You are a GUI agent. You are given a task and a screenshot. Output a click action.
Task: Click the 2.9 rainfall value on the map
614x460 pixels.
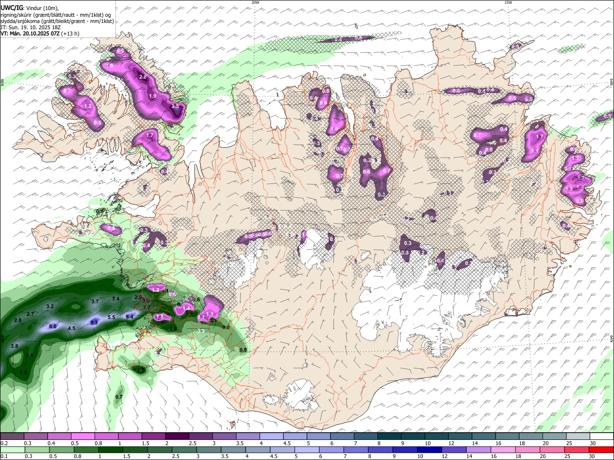pos(138,297)
